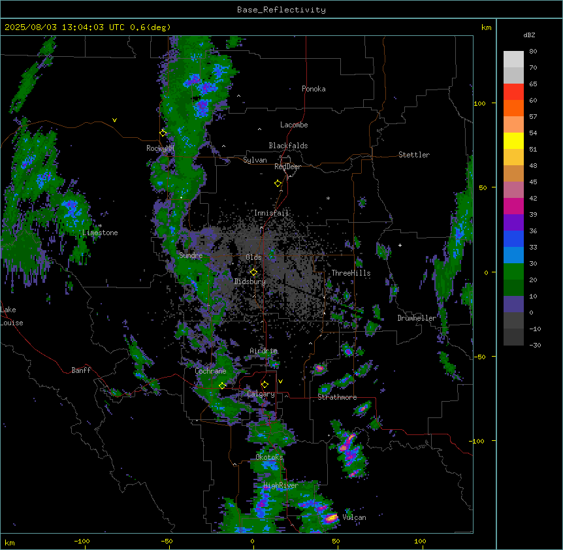Click the 45 value in dBZ legend

click(533, 182)
